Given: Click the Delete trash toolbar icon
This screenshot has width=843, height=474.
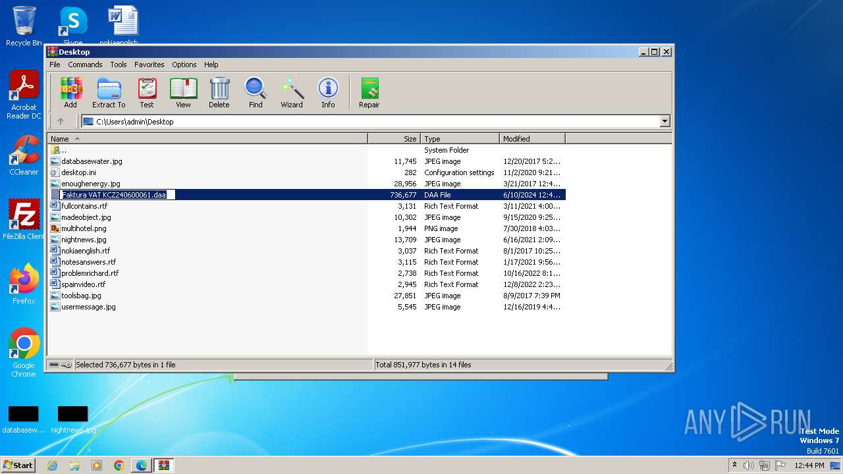Looking at the screenshot, I should click(x=219, y=92).
